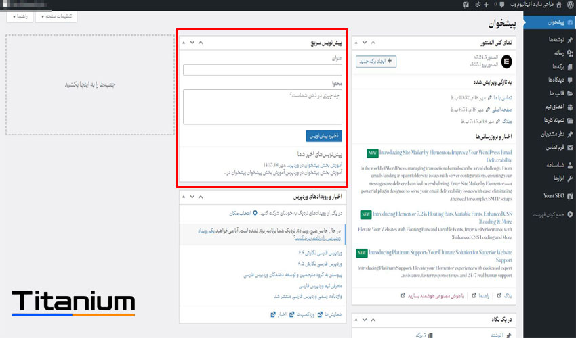Open recently edited 'وبلاگ' page
This screenshot has height=338, width=576.
coord(507,122)
